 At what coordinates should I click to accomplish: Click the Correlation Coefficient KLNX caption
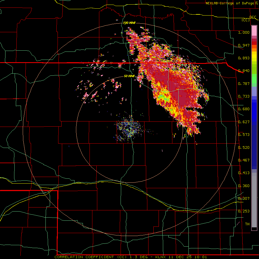tap(131, 257)
